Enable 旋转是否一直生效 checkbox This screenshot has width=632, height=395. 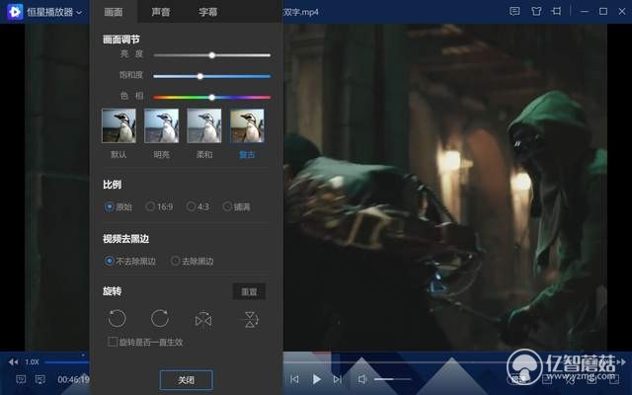(x=113, y=342)
